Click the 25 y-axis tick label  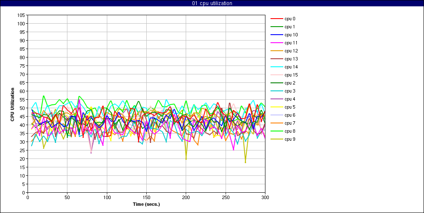coord(22,150)
